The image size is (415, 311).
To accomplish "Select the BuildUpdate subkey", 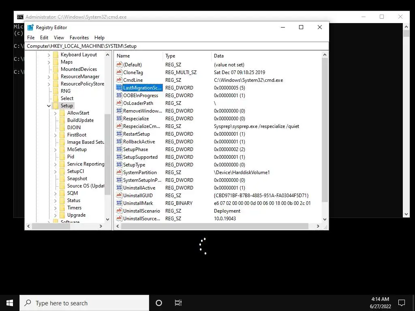I will pyautogui.click(x=80, y=120).
